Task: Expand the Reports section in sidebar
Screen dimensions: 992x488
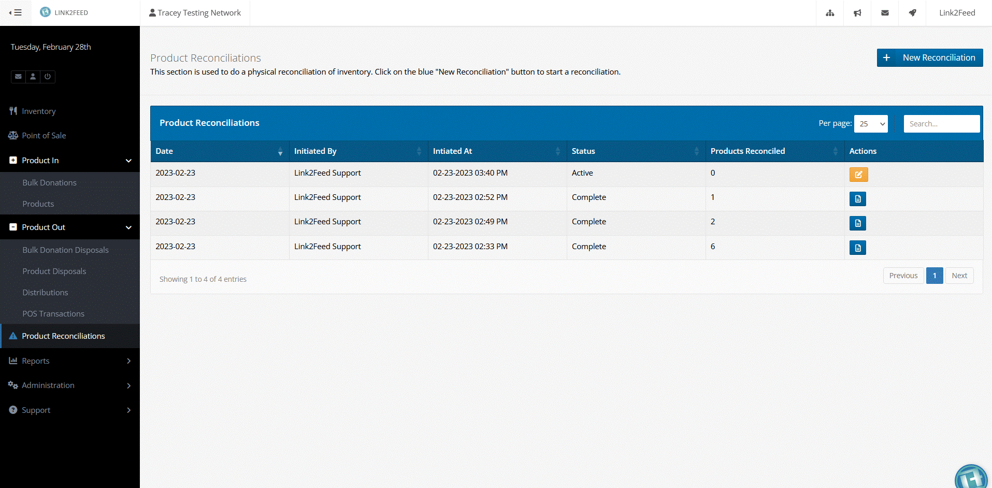Action: 70,361
